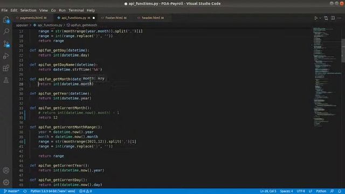Open the View menu

pyautogui.click(x=44, y=10)
